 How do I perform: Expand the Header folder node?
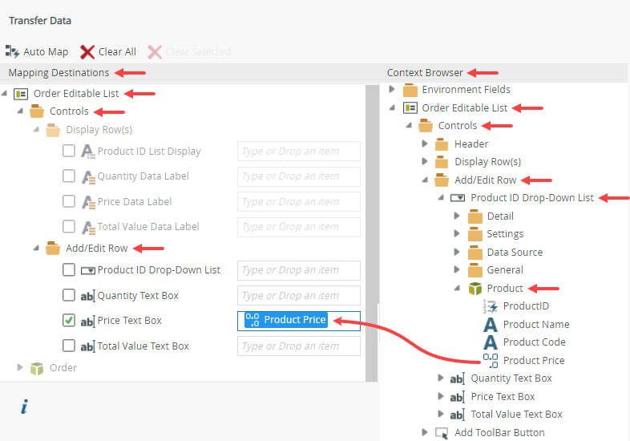coord(425,144)
